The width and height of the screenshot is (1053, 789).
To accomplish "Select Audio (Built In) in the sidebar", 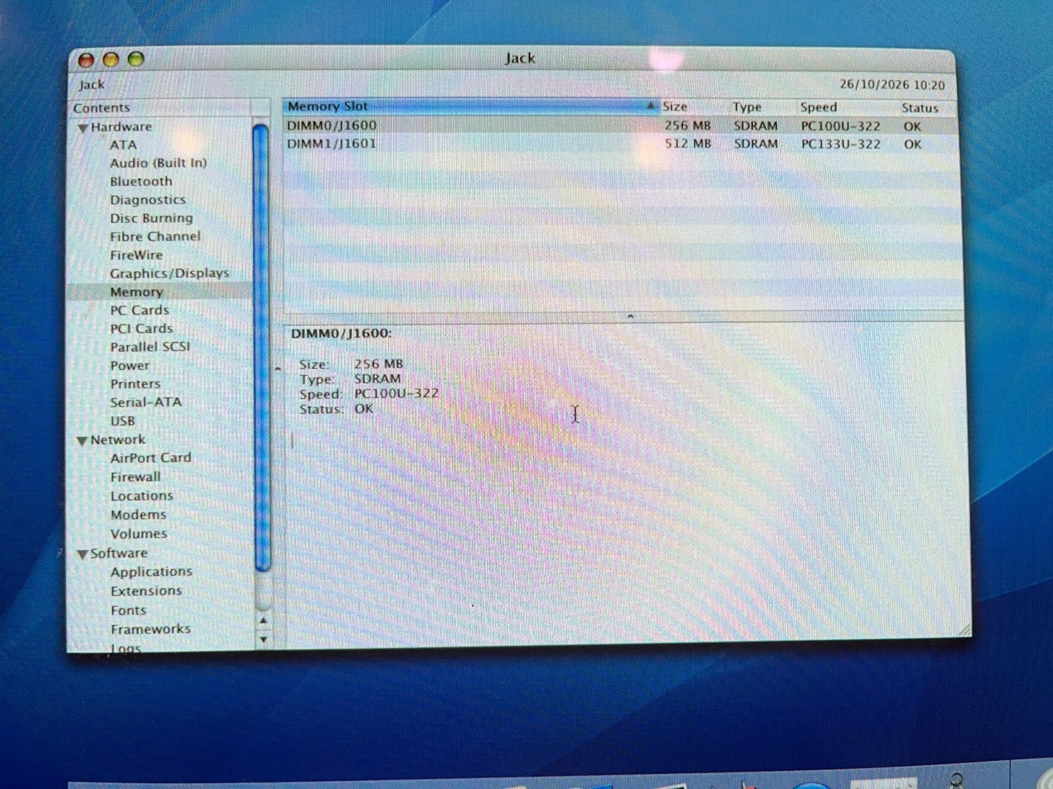I will (159, 163).
